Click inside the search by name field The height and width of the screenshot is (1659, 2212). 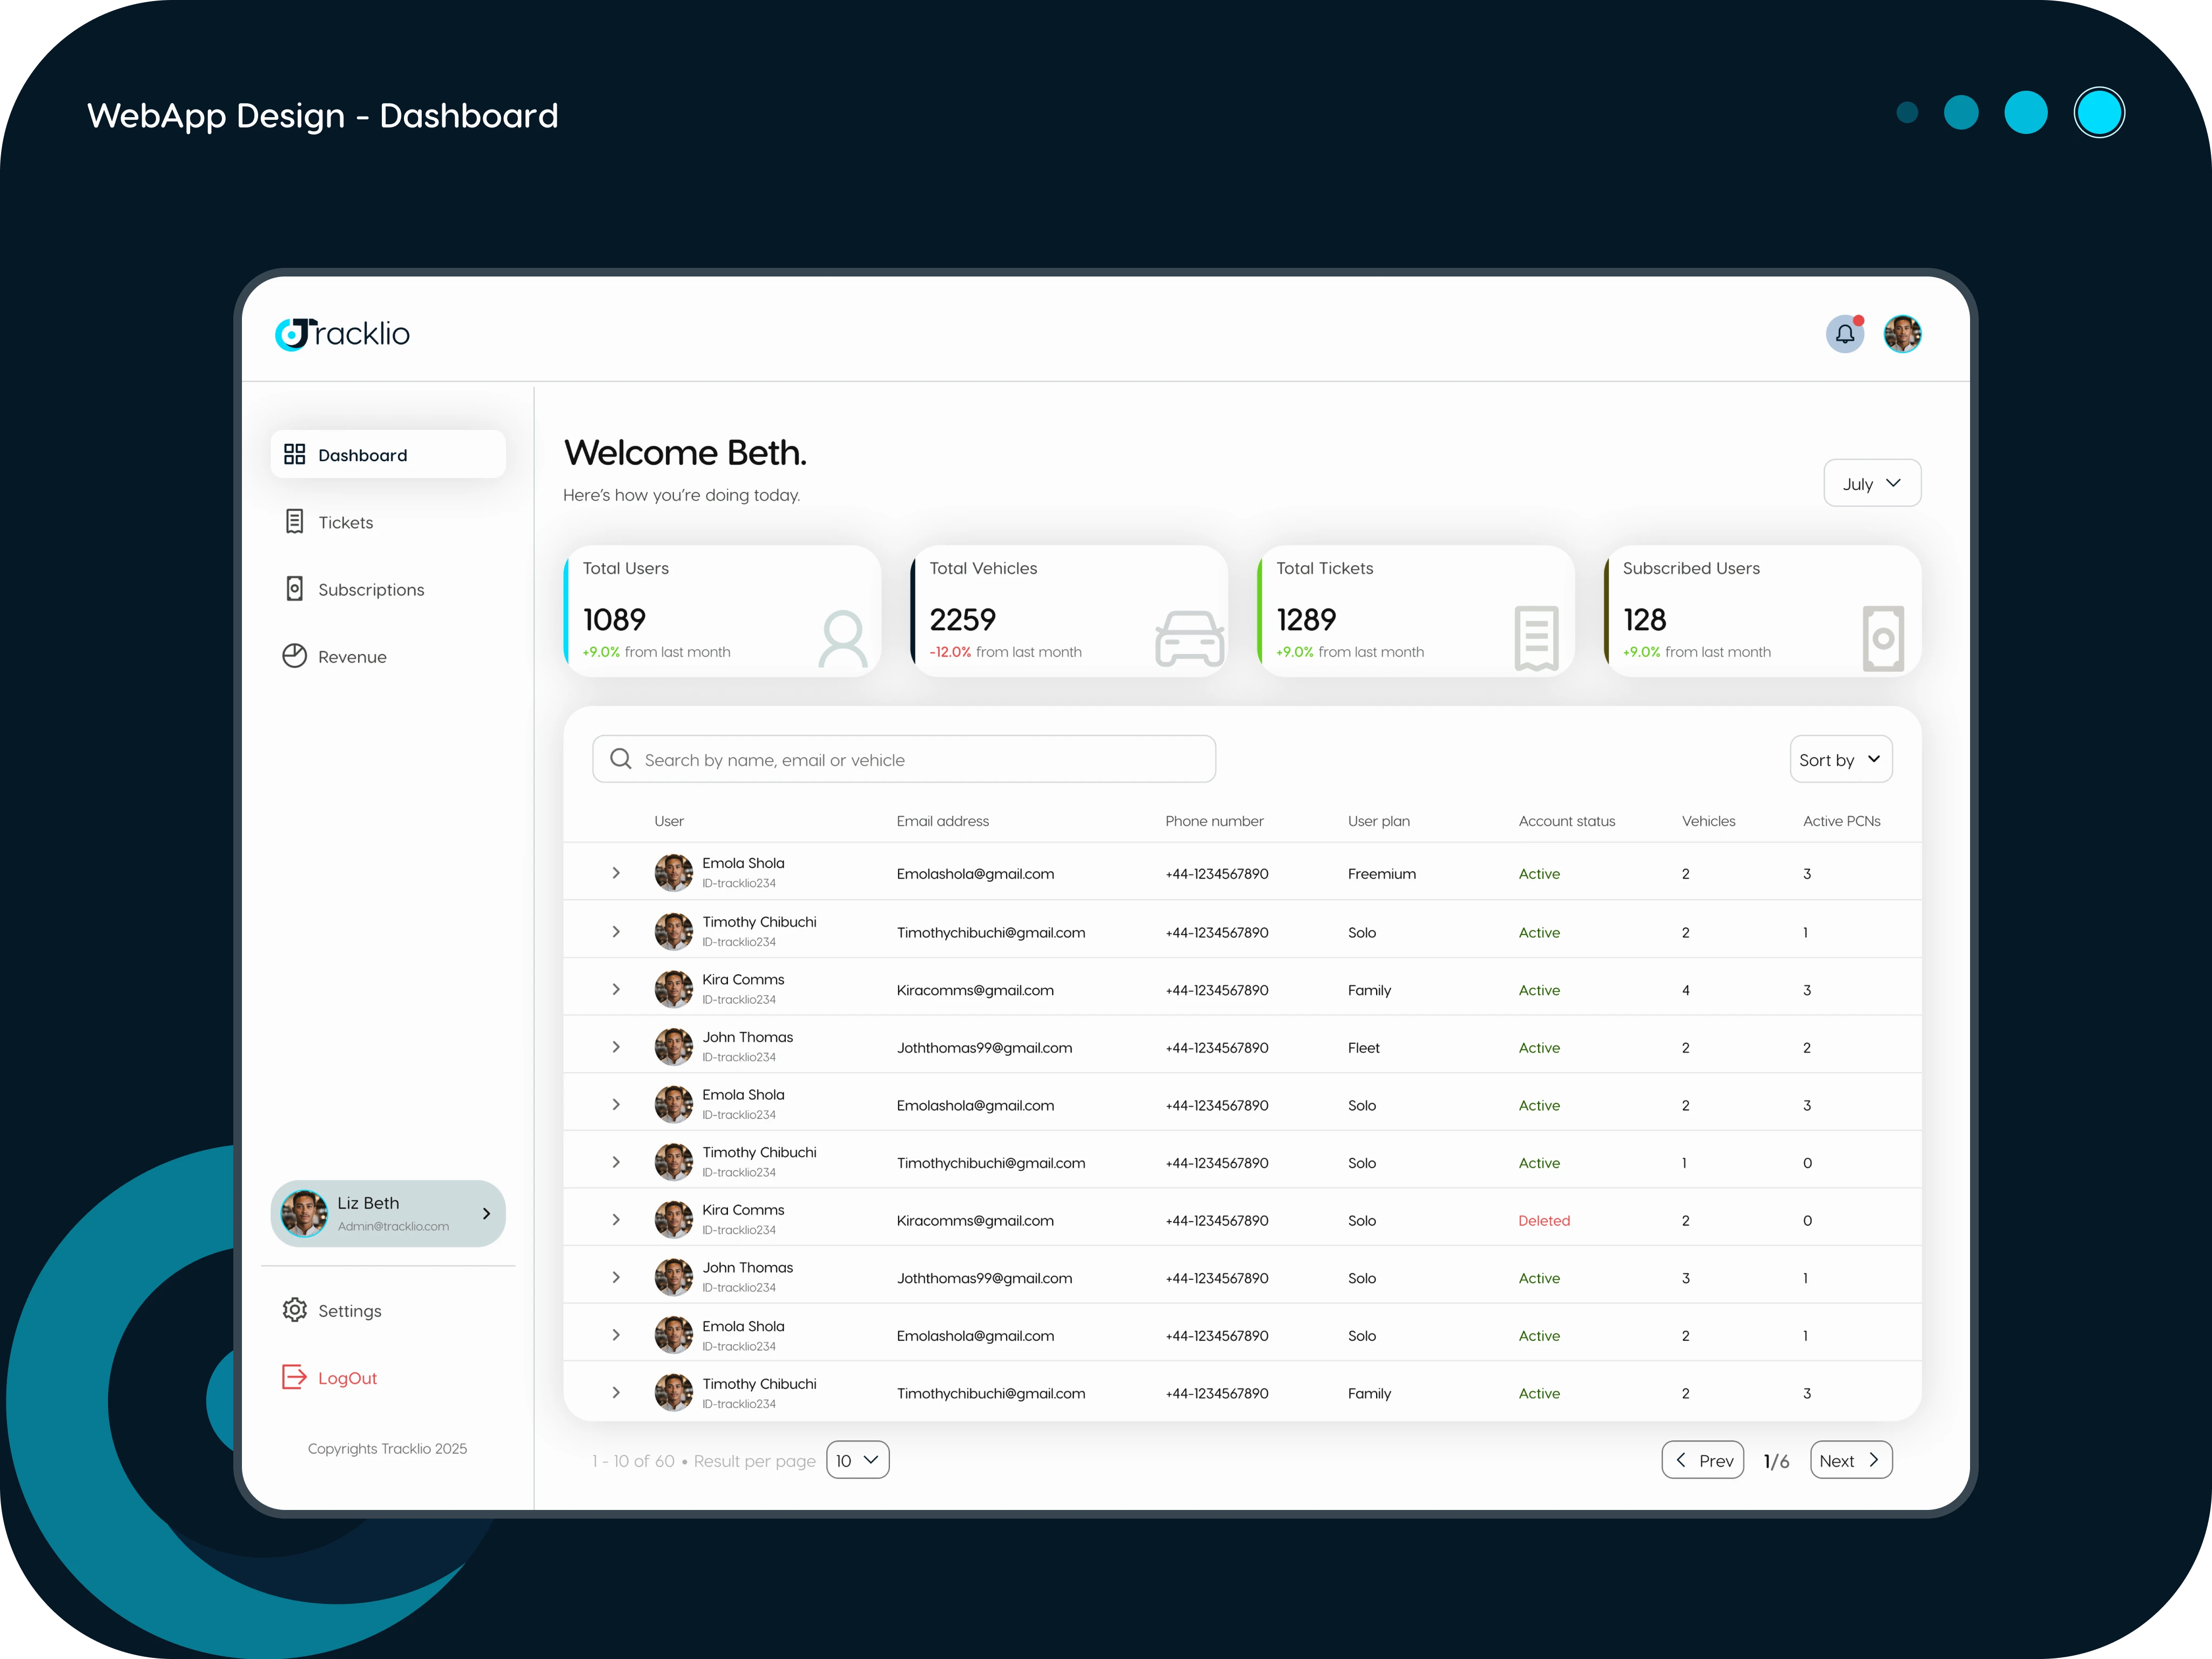900,759
